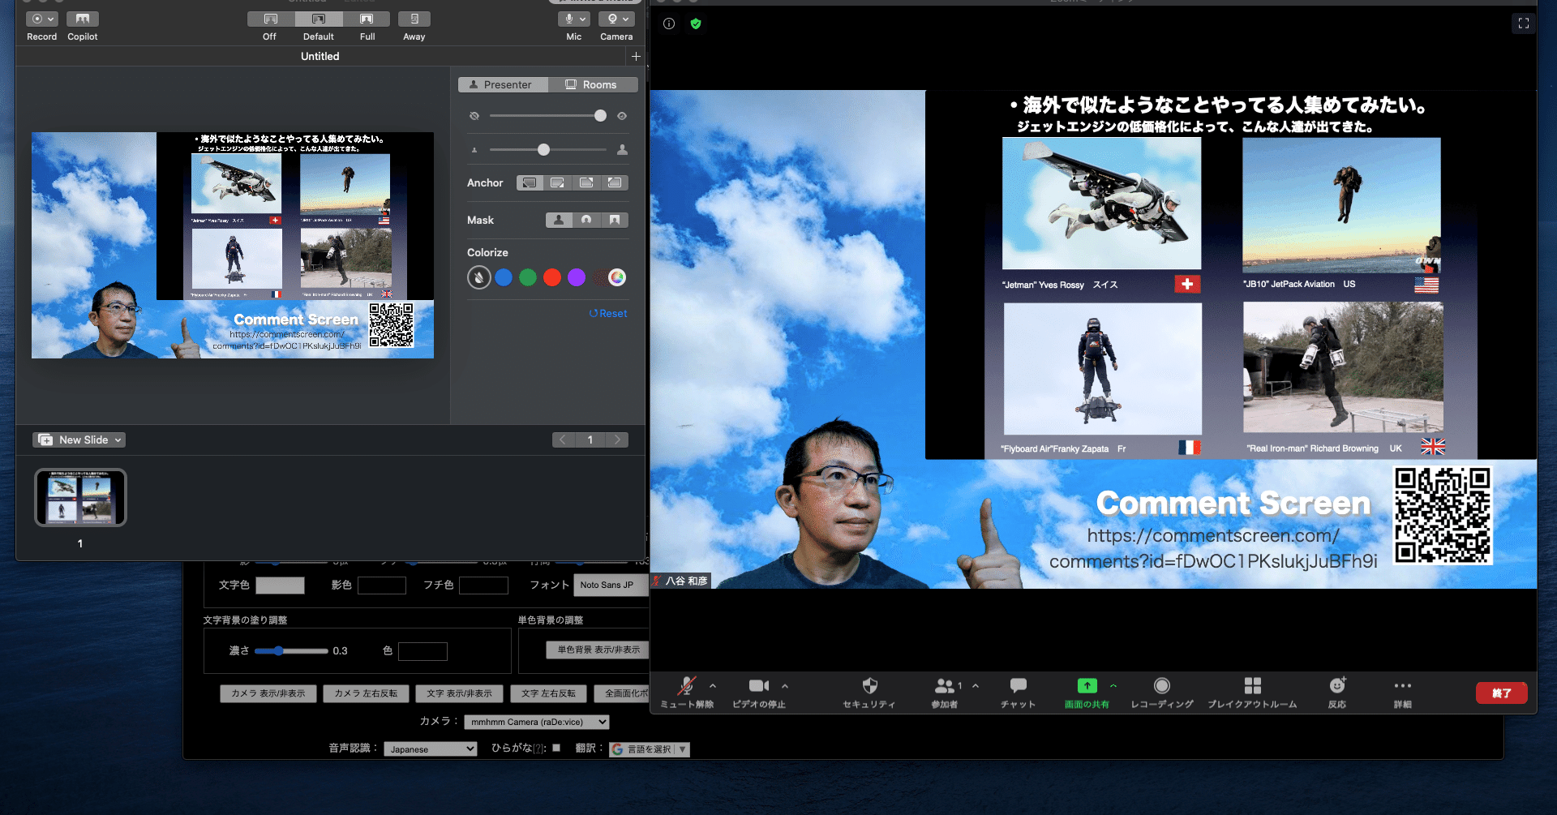Screen dimensions: 1557x815
Task: Click the fully visible eye icon
Action: click(622, 116)
